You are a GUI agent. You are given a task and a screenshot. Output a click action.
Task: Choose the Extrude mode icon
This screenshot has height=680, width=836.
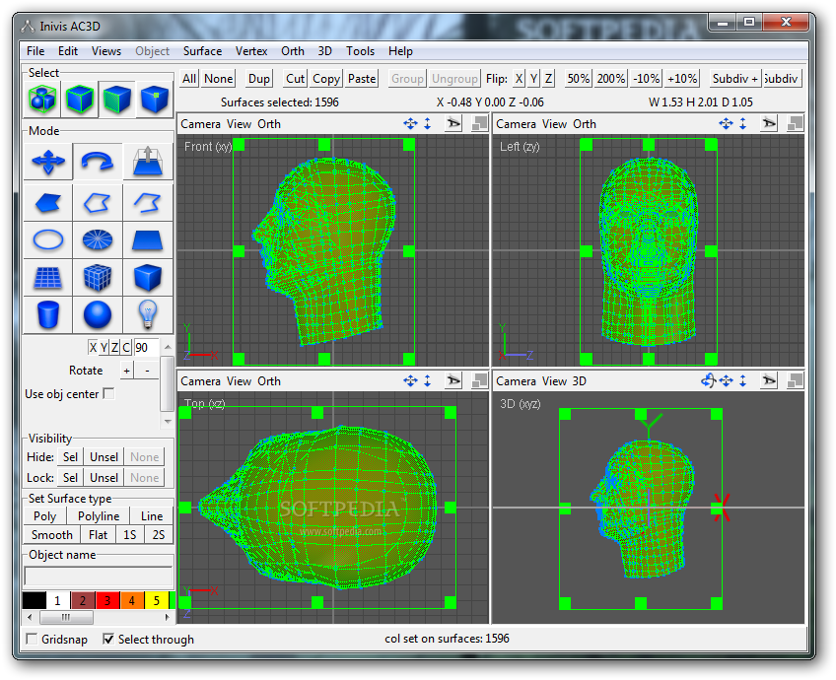tap(148, 162)
